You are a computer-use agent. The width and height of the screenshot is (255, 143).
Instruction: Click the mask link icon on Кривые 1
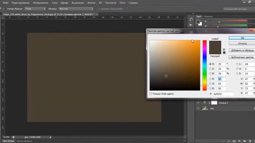(x=209, y=102)
